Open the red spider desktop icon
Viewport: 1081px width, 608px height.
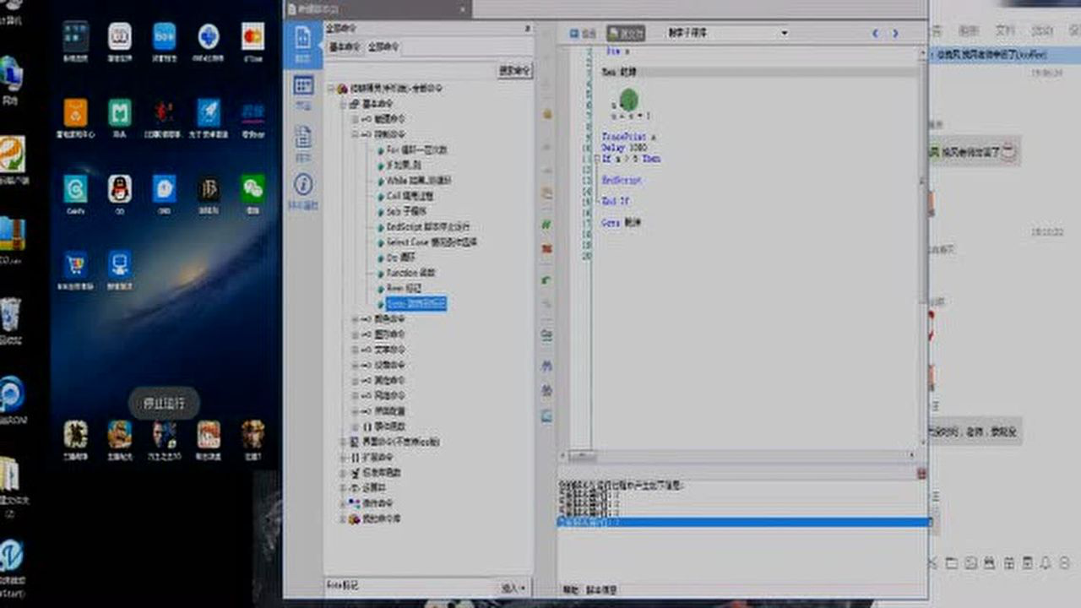(164, 112)
